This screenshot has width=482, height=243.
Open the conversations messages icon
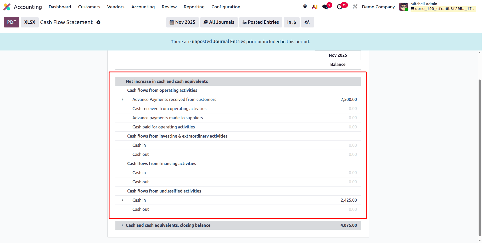325,6
